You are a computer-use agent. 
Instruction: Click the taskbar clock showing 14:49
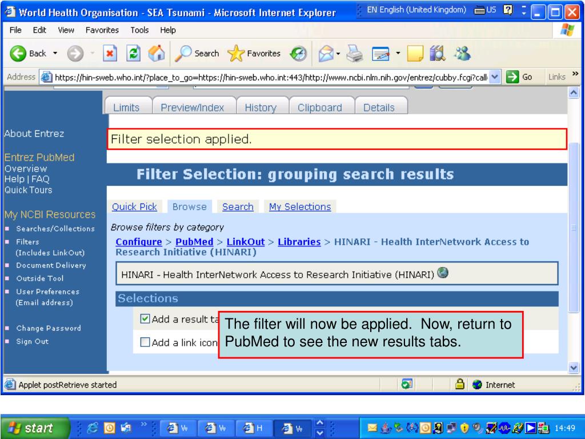[565, 428]
